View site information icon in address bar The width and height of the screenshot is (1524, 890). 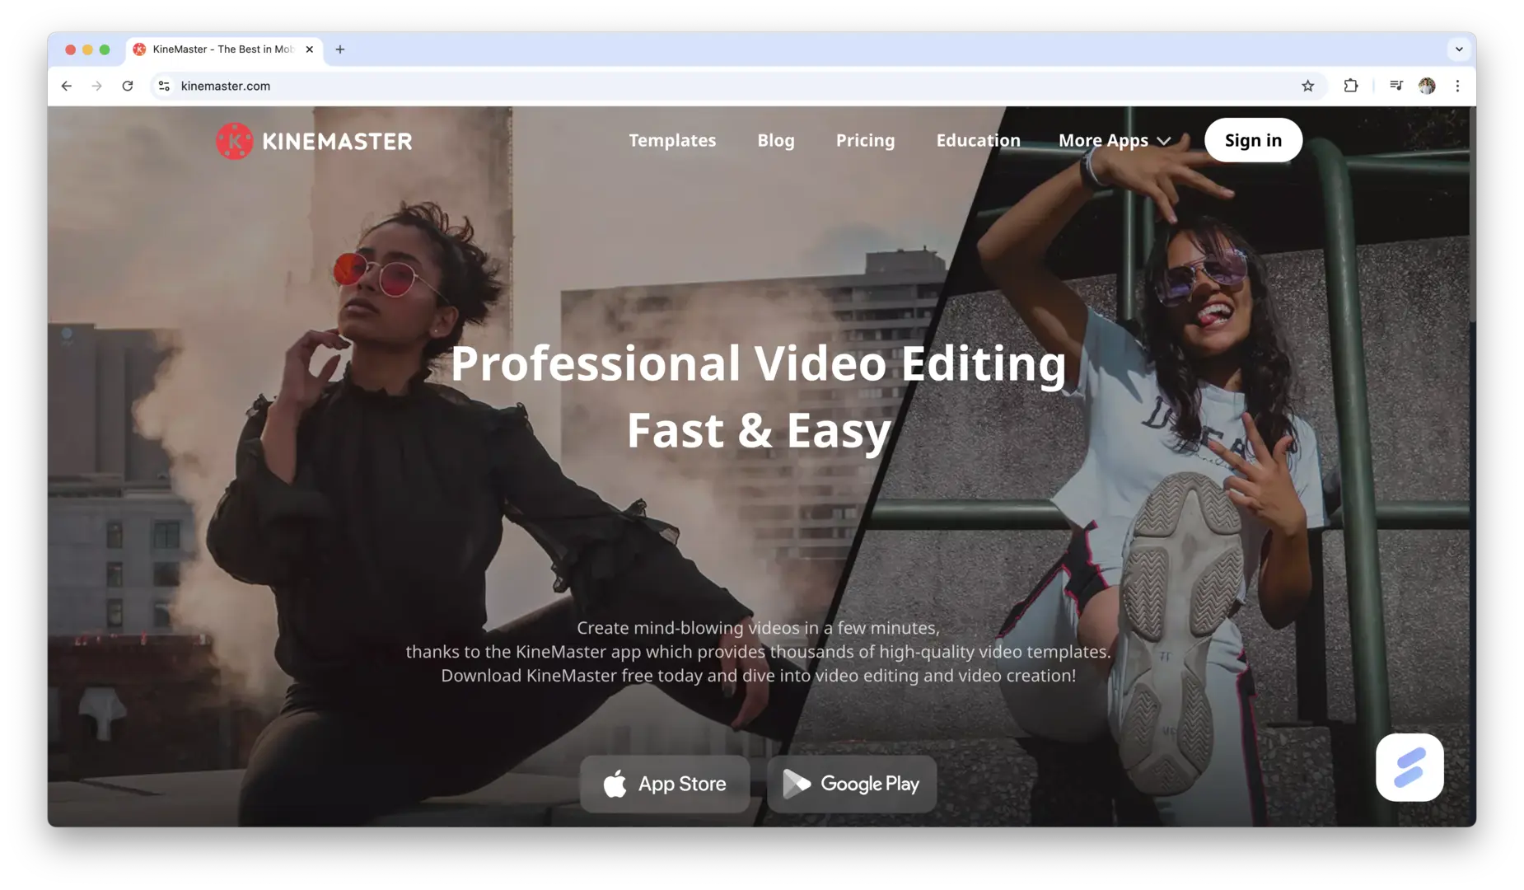click(x=164, y=86)
